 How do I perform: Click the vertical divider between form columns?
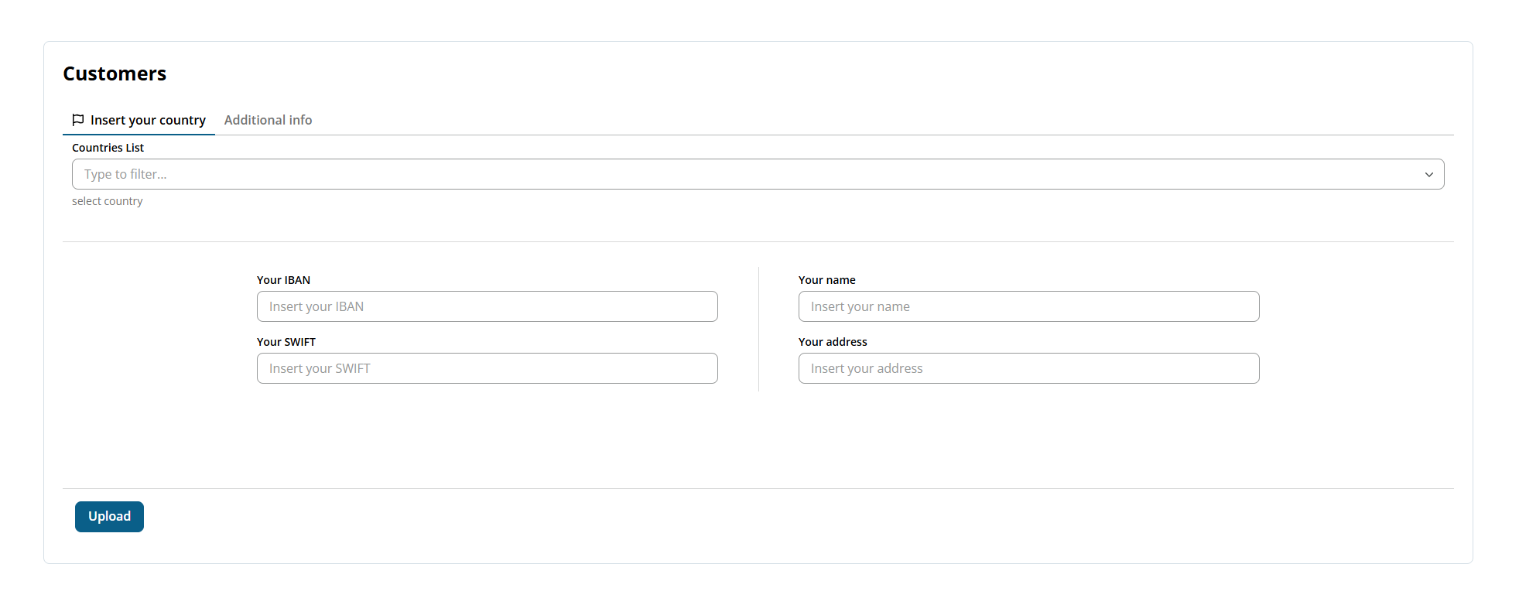[x=758, y=329]
